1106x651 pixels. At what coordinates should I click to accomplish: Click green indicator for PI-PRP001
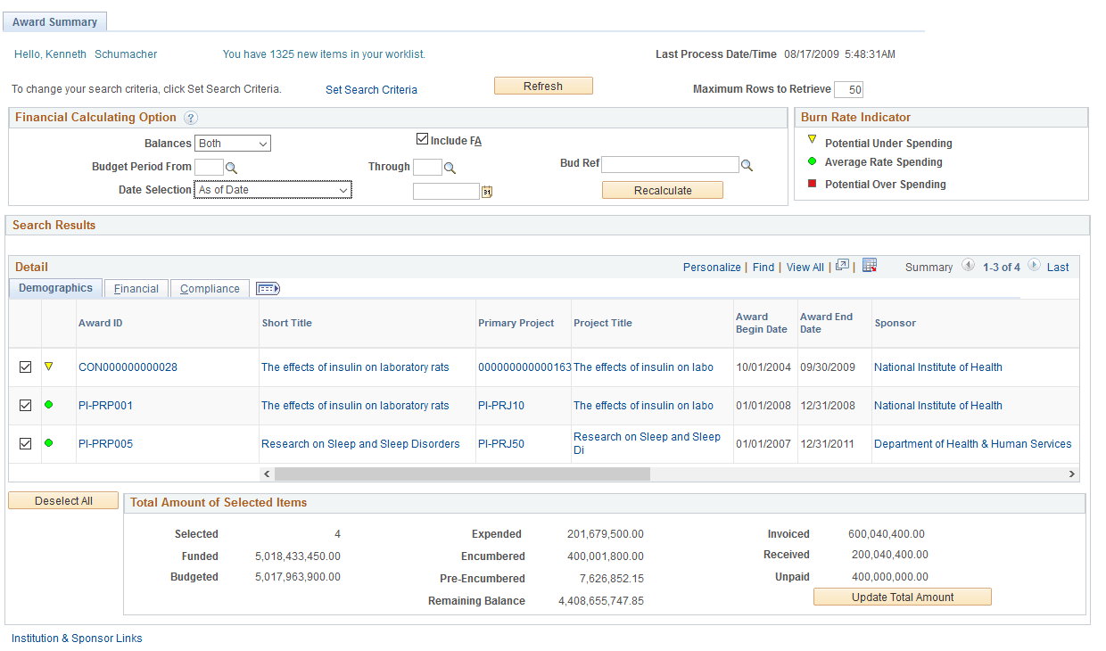[x=49, y=404]
